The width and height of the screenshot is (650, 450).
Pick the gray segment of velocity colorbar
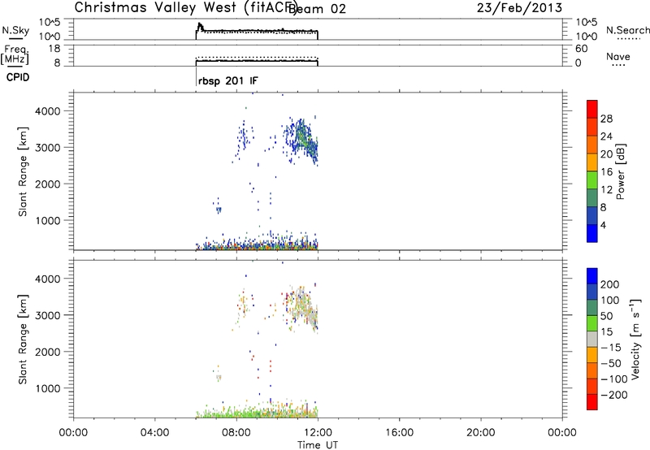[592, 339]
